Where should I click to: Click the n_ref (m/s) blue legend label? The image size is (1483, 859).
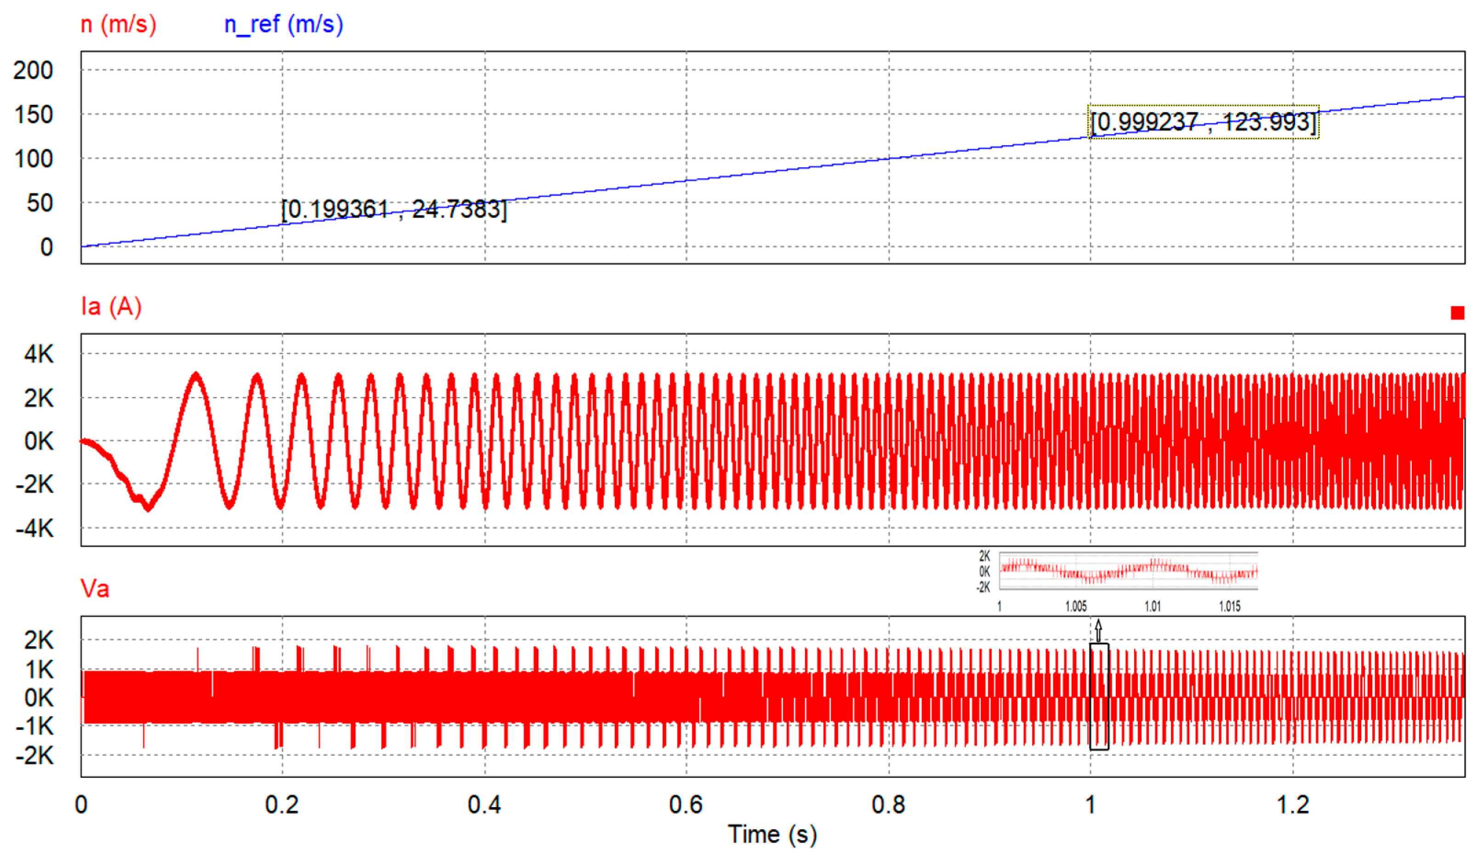(284, 25)
